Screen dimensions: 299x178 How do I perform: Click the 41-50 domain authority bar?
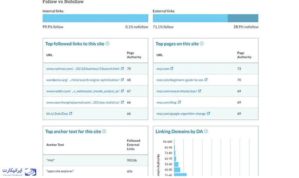click(177, 170)
